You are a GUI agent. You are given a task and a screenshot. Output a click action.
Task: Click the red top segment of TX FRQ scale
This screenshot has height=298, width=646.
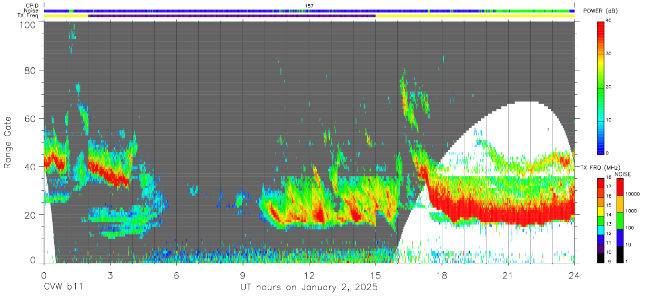[601, 182]
